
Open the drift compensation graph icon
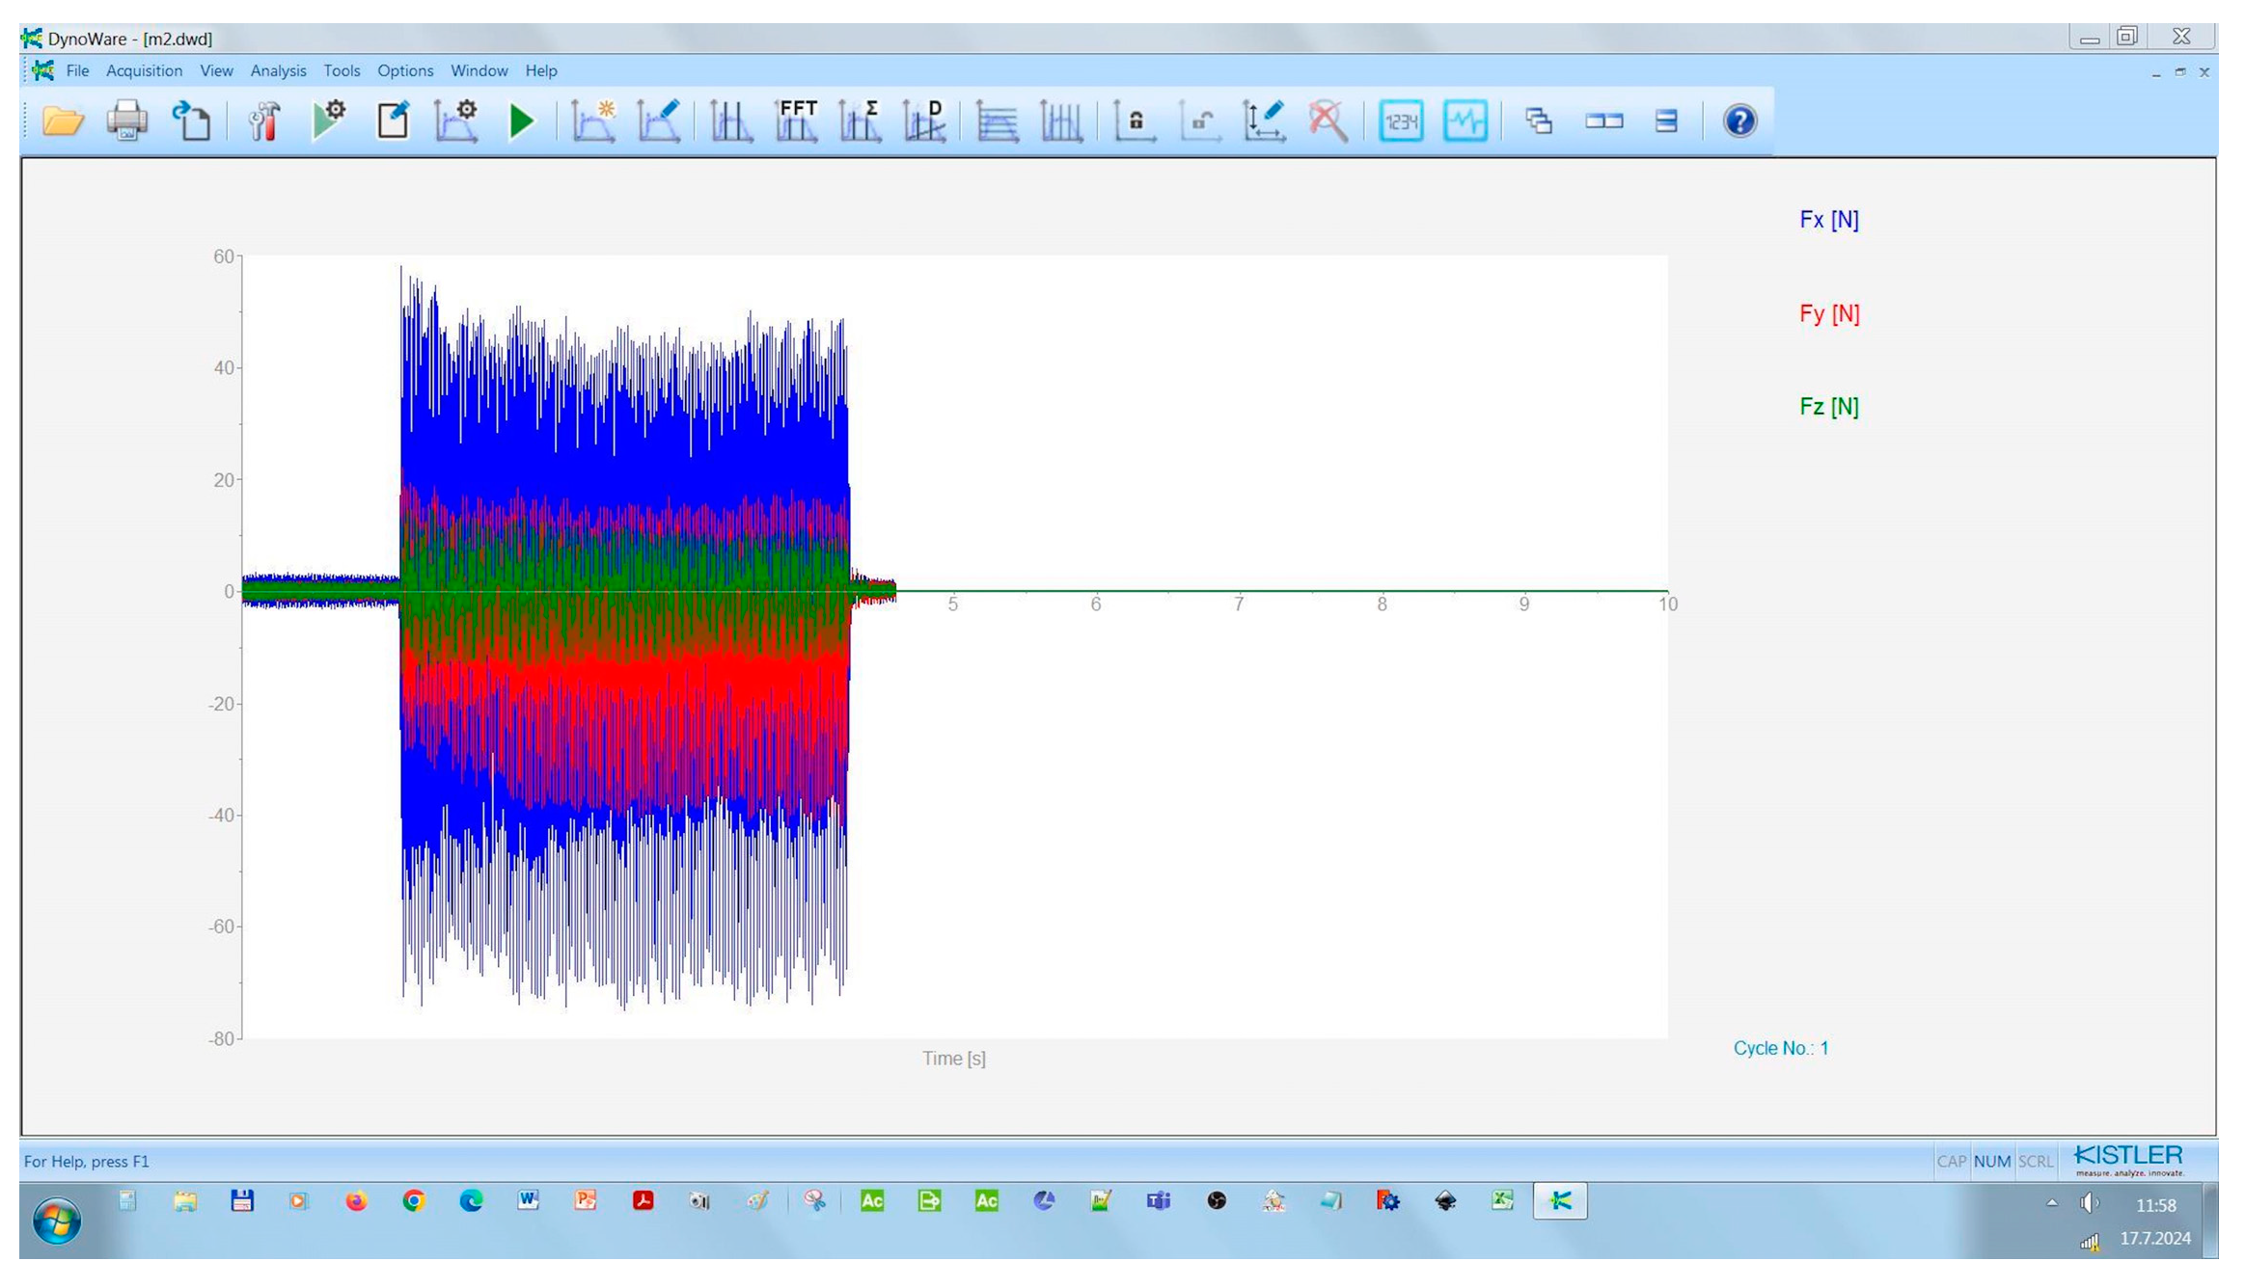coord(924,121)
